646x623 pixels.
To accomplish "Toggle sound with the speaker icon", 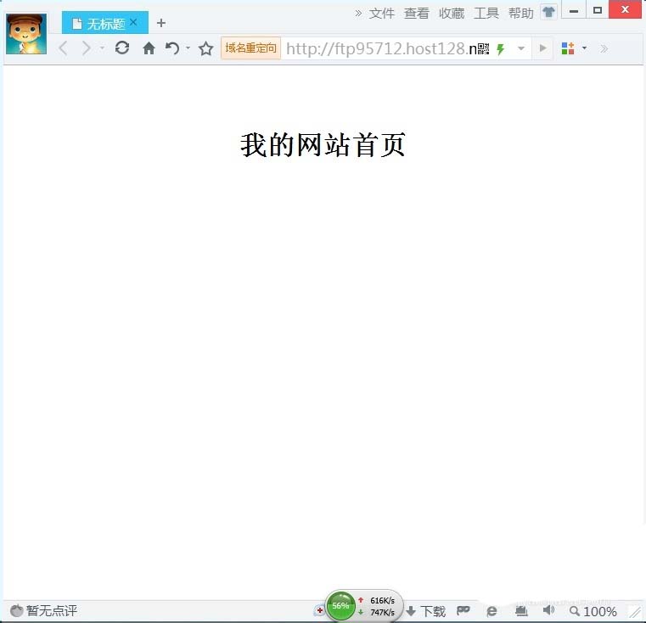I will (548, 610).
